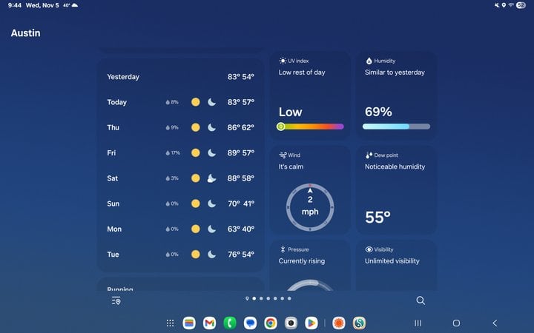The width and height of the screenshot is (534, 333).
Task: Open recent apps via navigation bar
Action: pyautogui.click(x=418, y=323)
